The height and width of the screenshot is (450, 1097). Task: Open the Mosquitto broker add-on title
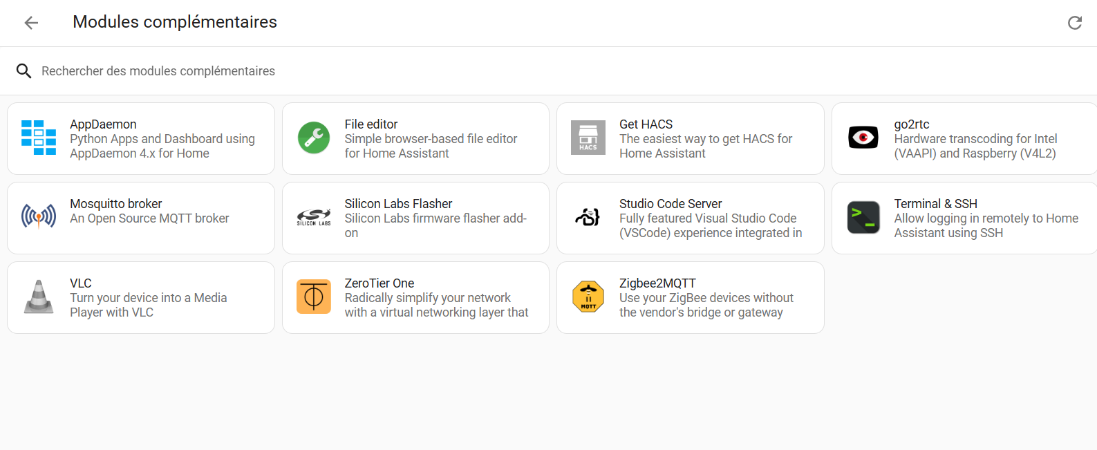(115, 204)
